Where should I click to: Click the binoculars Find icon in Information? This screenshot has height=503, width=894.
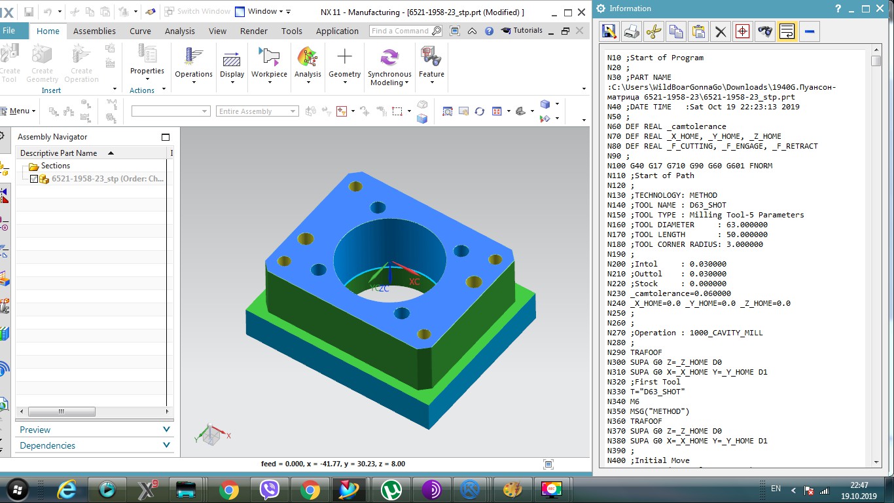coord(765,31)
